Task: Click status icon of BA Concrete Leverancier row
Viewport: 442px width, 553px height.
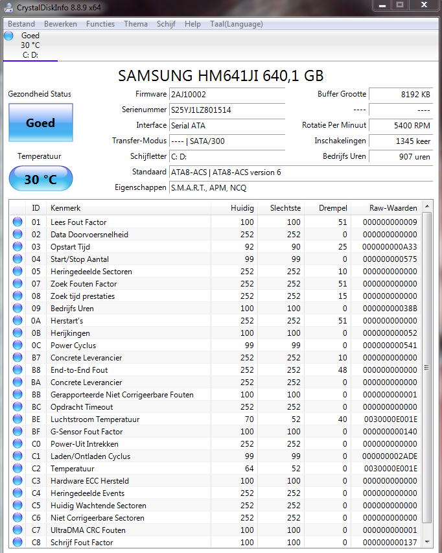Action: coord(17,382)
